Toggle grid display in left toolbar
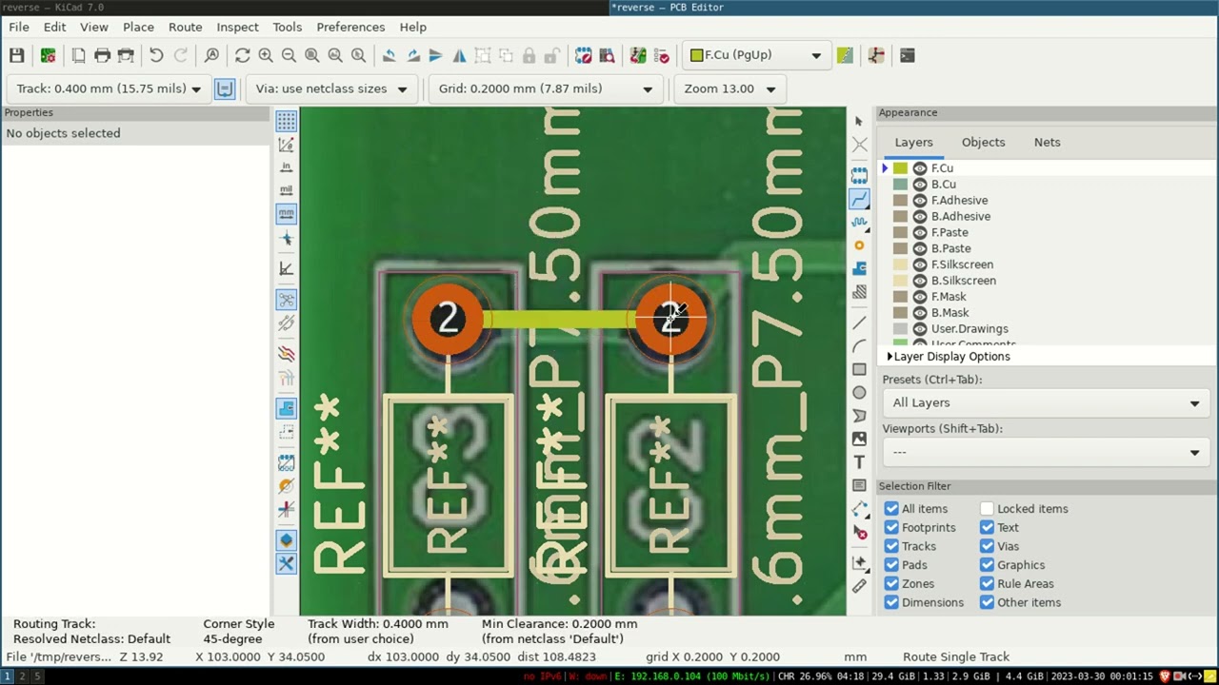Viewport: 1219px width, 685px height. (x=286, y=121)
